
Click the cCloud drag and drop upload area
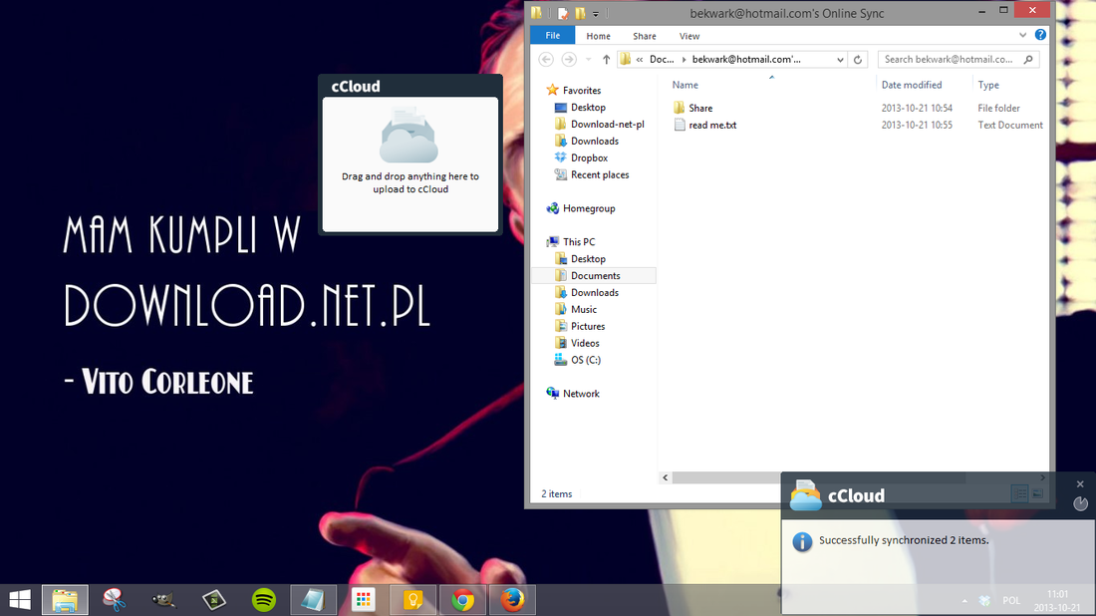pos(411,164)
